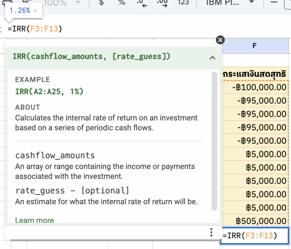Click the help popup vertical scrollbar
This screenshot has width=291, height=249.
point(214,140)
